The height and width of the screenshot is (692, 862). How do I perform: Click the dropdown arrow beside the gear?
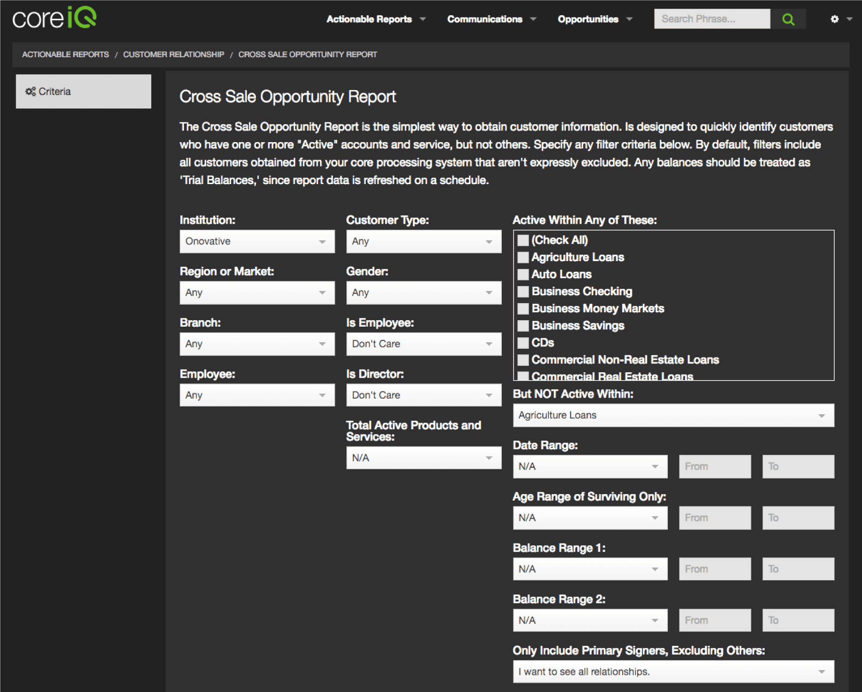tap(849, 19)
